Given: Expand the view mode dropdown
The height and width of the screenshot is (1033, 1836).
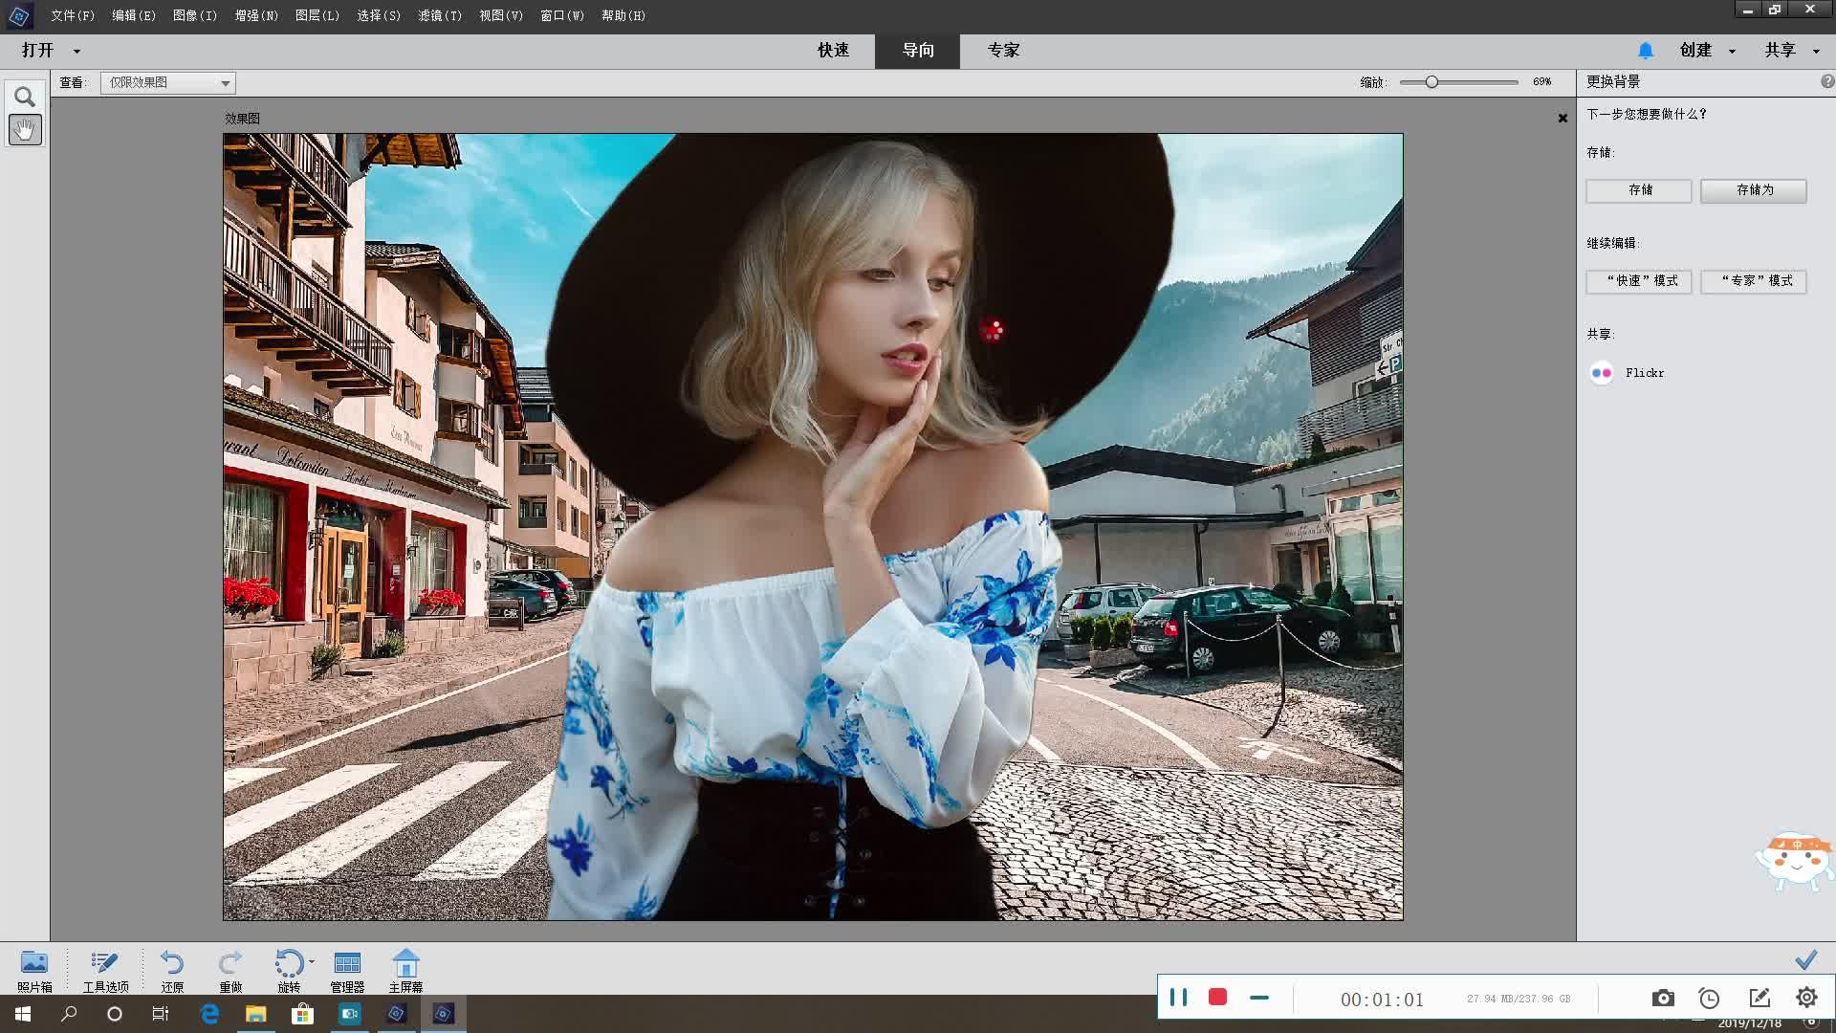Looking at the screenshot, I should coord(225,83).
